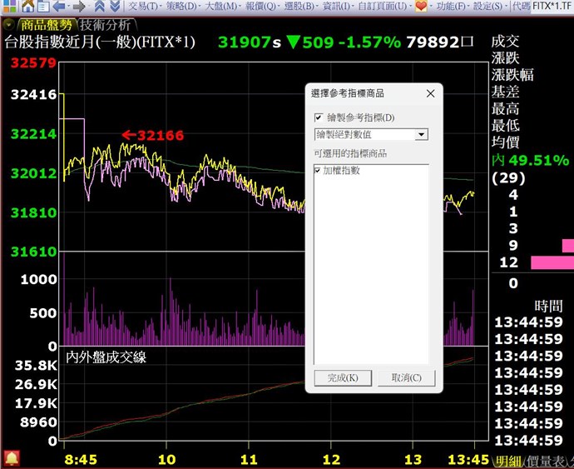Click the double up-arrow icon

click(99, 7)
